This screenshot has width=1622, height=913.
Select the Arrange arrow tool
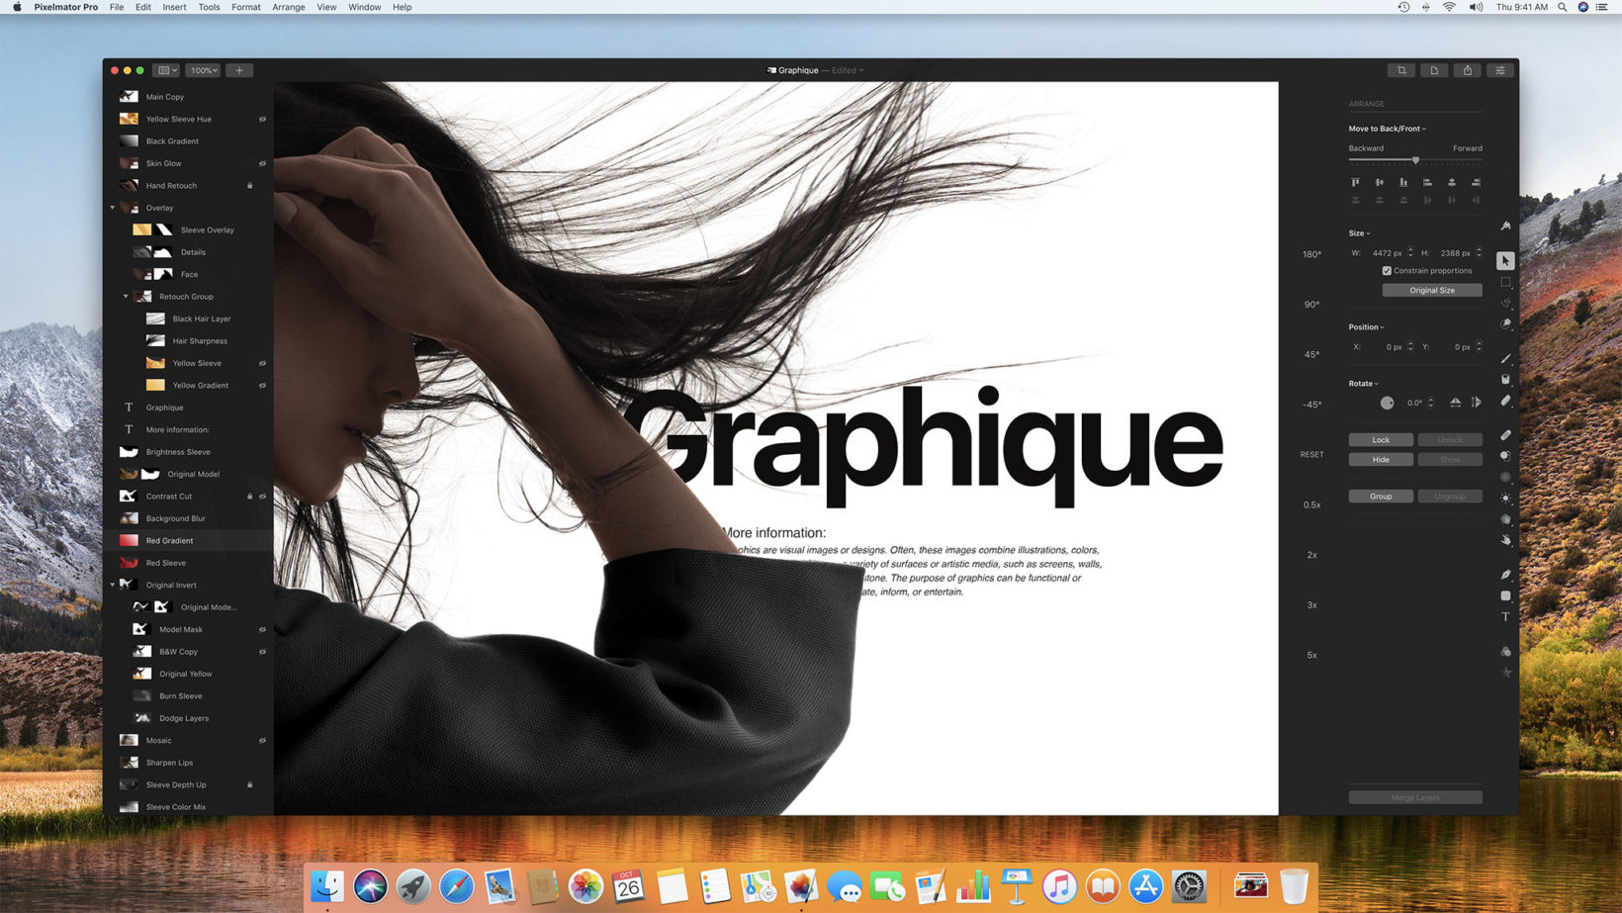(1505, 261)
